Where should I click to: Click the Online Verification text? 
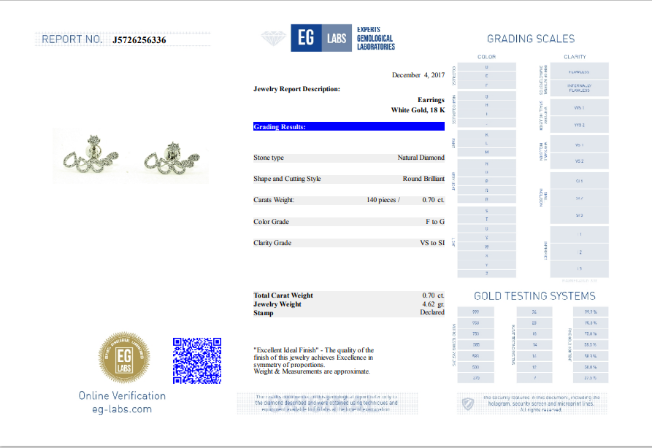123,395
